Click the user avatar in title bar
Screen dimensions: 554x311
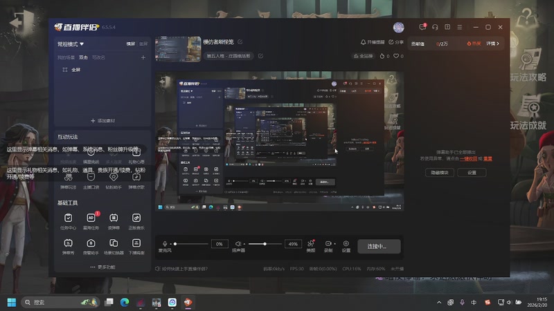point(399,27)
